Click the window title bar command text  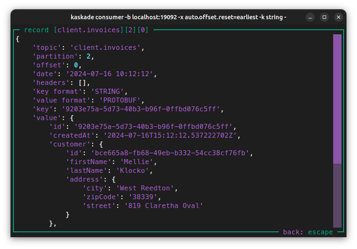pyautogui.click(x=178, y=17)
